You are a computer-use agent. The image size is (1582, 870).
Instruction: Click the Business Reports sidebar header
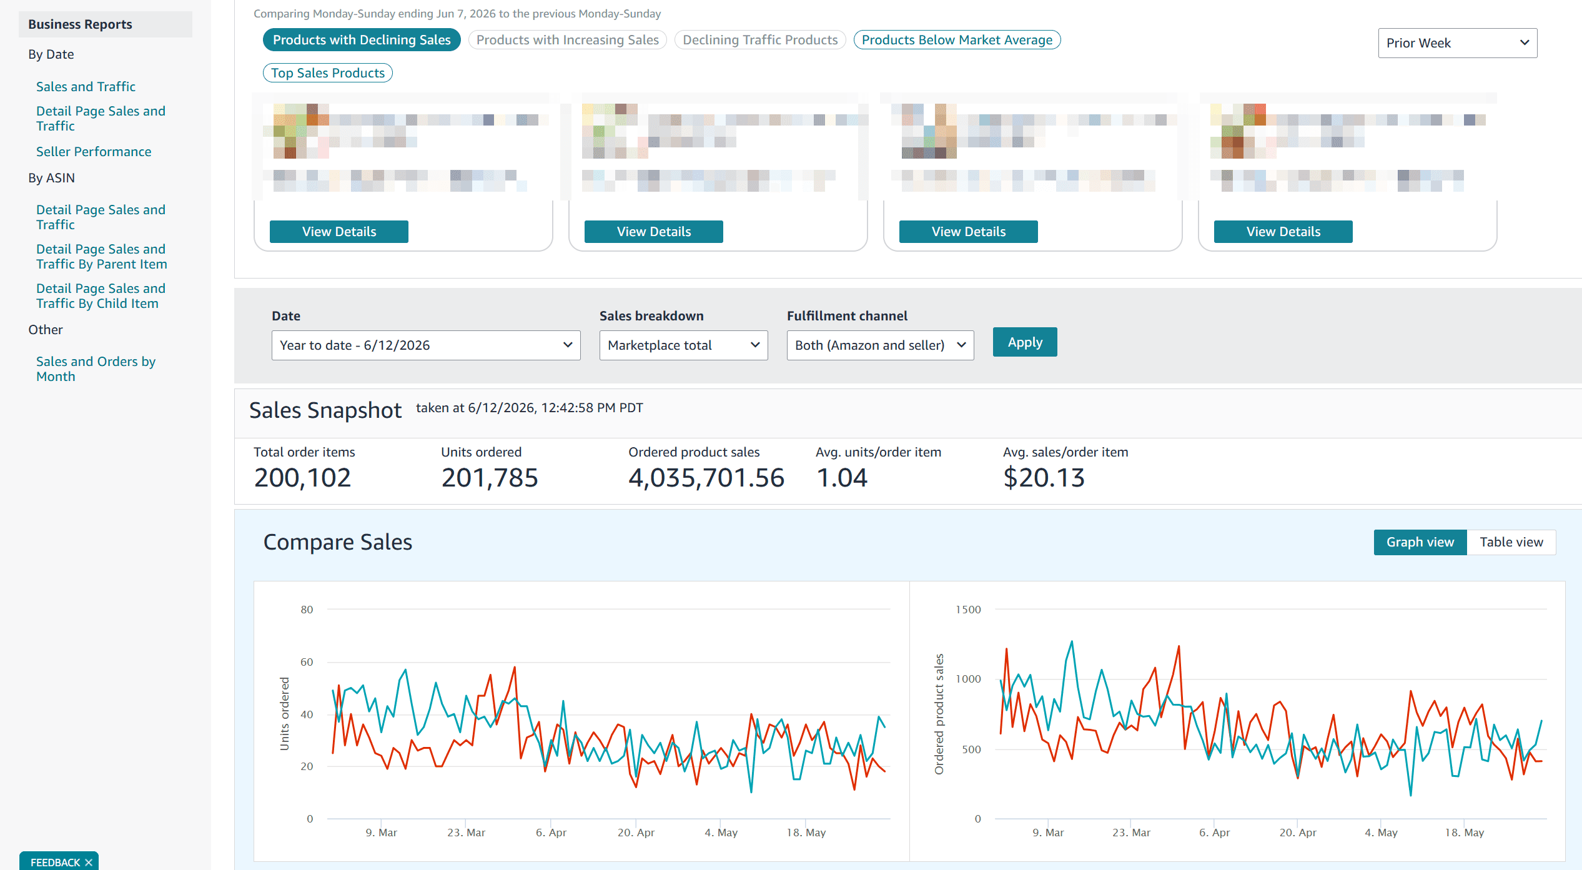tap(106, 24)
